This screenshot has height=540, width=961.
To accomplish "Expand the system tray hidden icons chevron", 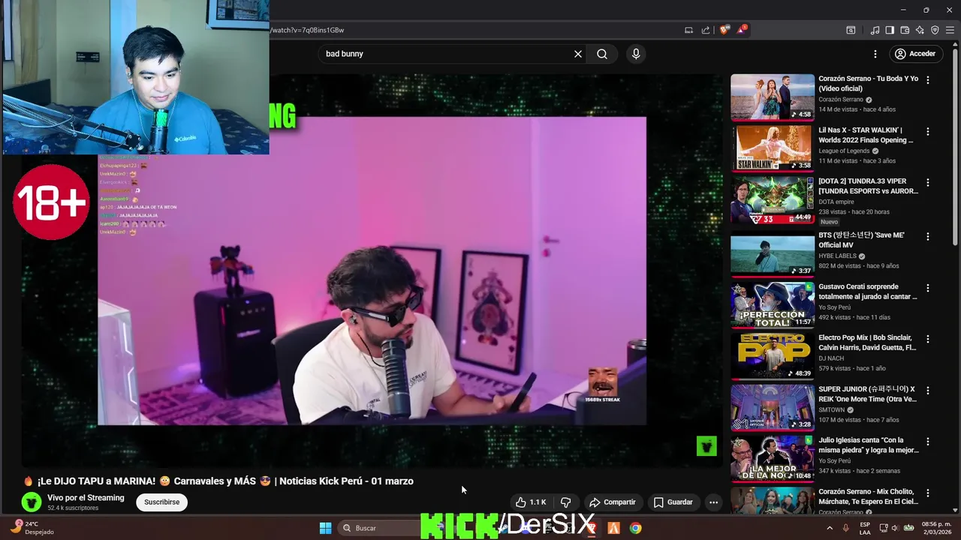I will (x=830, y=528).
